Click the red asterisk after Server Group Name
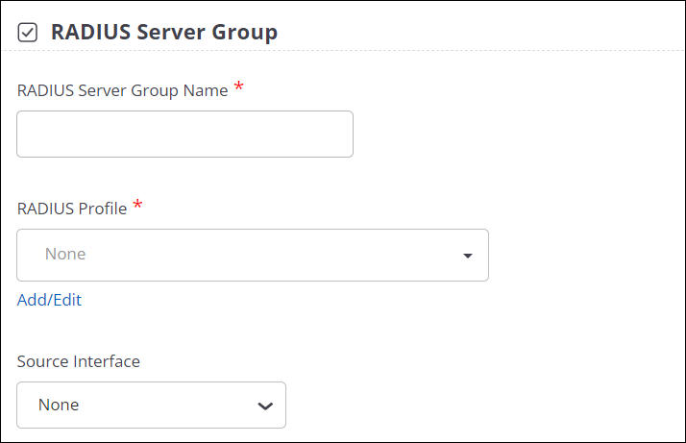Screen dimensions: 686x443 coord(238,86)
